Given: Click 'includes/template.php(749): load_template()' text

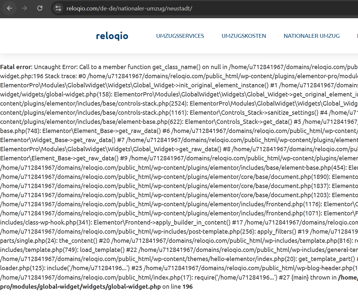Looking at the screenshot, I should coord(62,250).
